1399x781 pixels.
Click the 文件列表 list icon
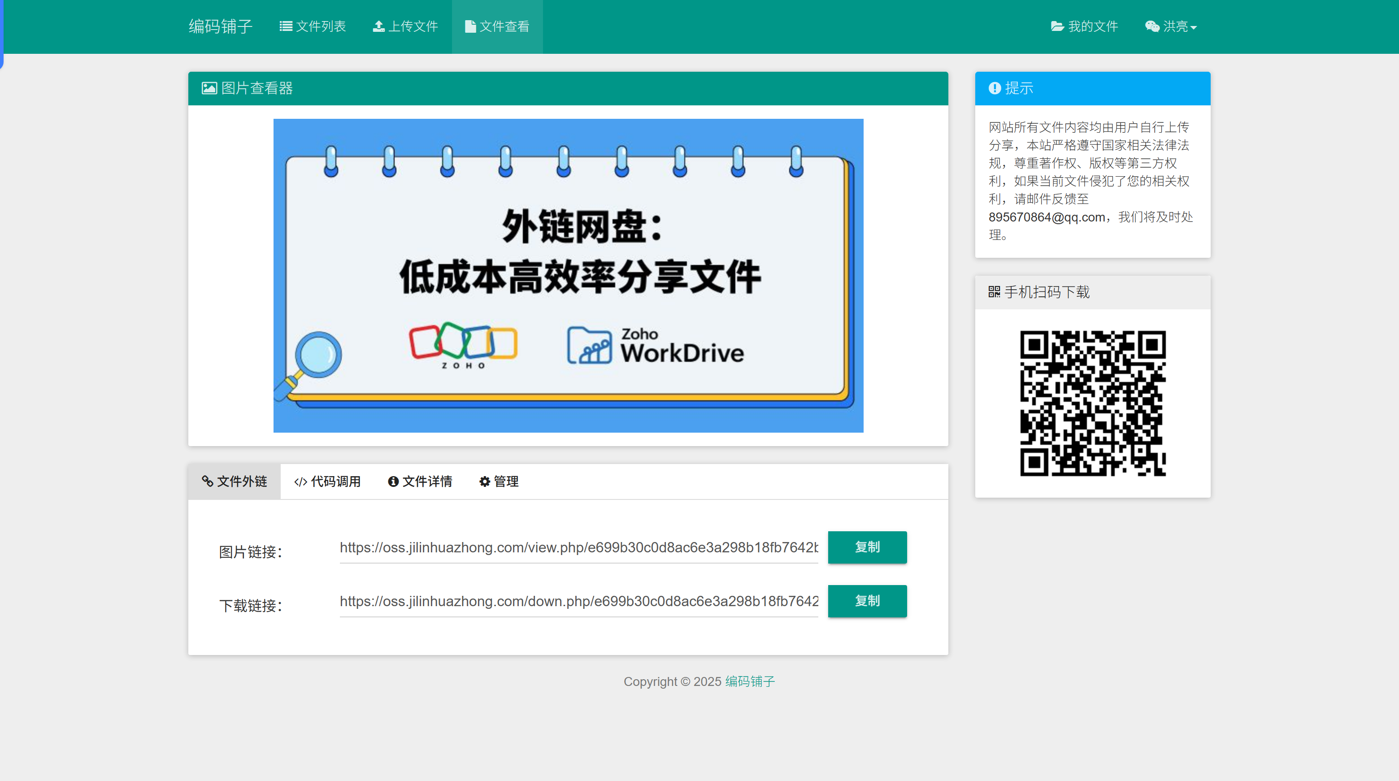[x=286, y=26]
